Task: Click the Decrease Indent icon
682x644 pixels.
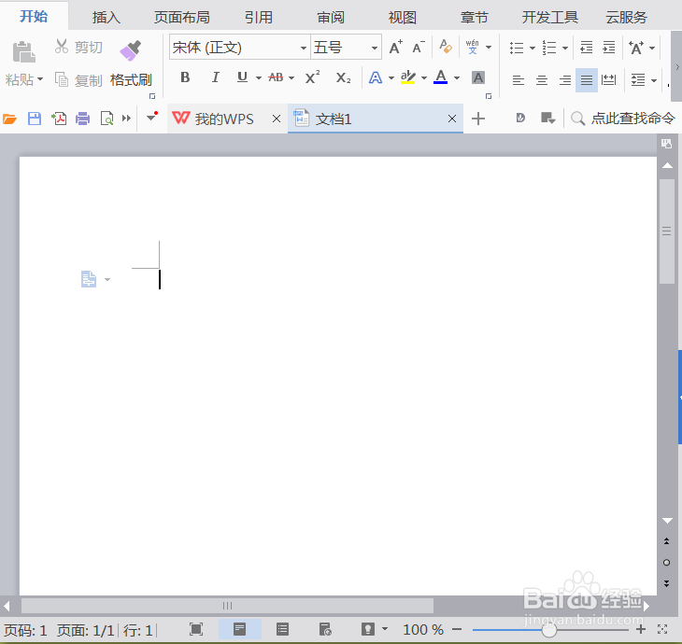Action: point(587,47)
